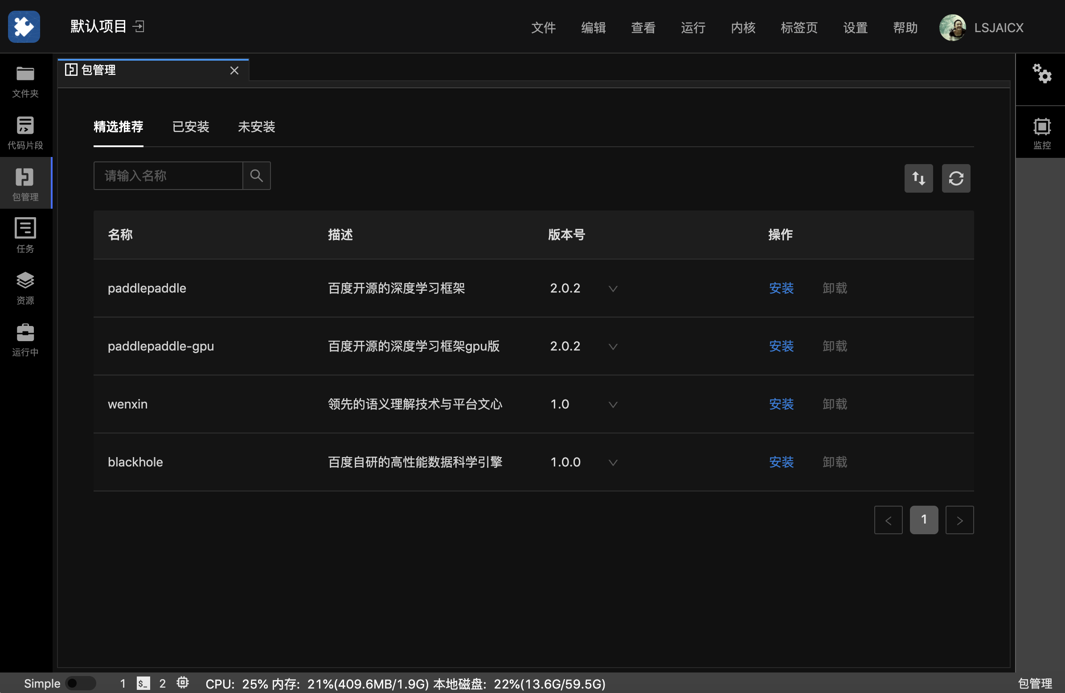Click the wenxin package name
The image size is (1065, 693).
tap(127, 404)
